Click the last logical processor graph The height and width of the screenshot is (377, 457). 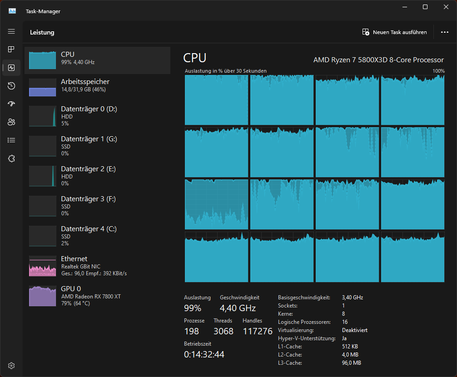click(412, 257)
